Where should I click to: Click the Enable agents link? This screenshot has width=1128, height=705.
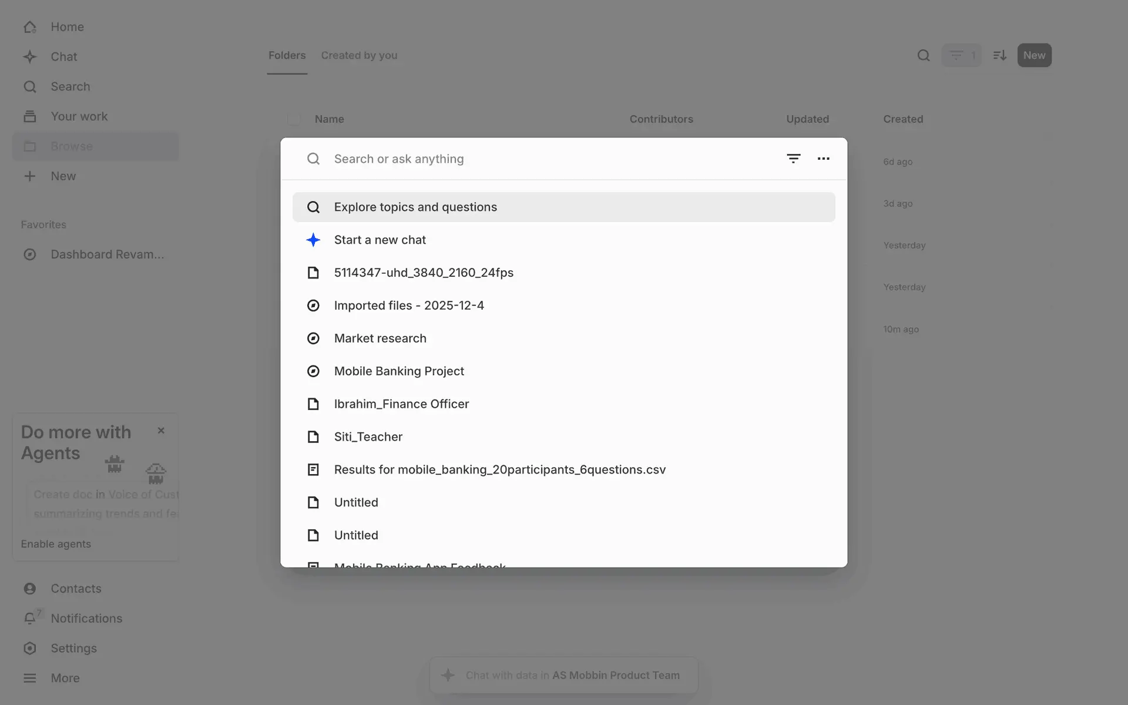coord(56,544)
